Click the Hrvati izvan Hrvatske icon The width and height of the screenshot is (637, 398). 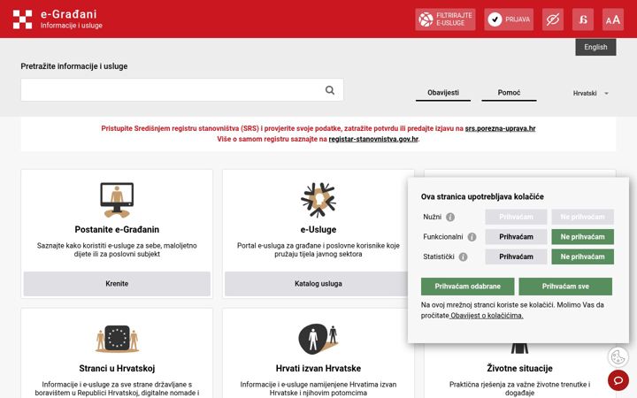point(318,339)
